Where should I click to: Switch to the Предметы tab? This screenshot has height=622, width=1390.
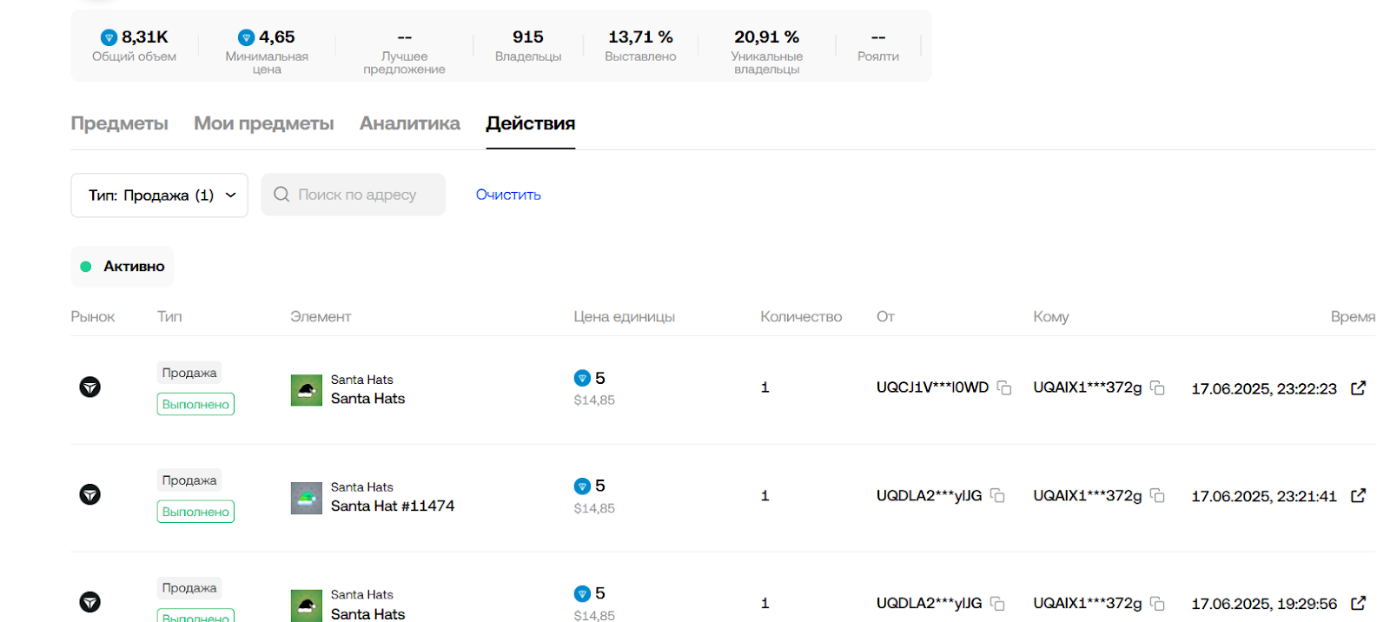click(120, 123)
